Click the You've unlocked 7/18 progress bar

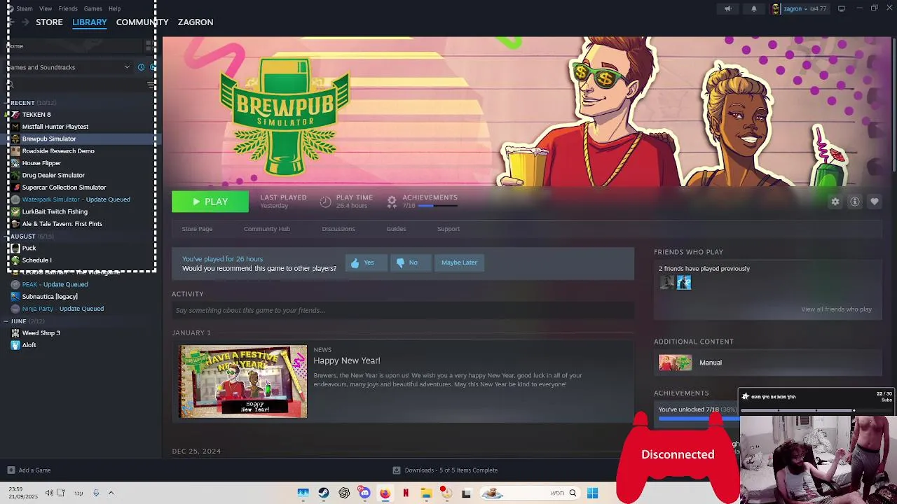[698, 419]
